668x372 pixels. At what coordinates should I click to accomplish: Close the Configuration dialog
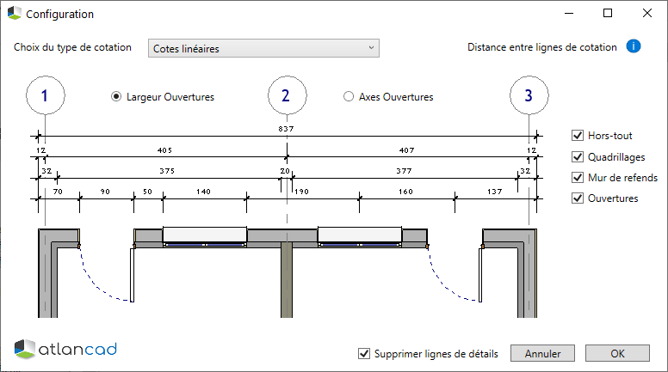click(x=647, y=13)
